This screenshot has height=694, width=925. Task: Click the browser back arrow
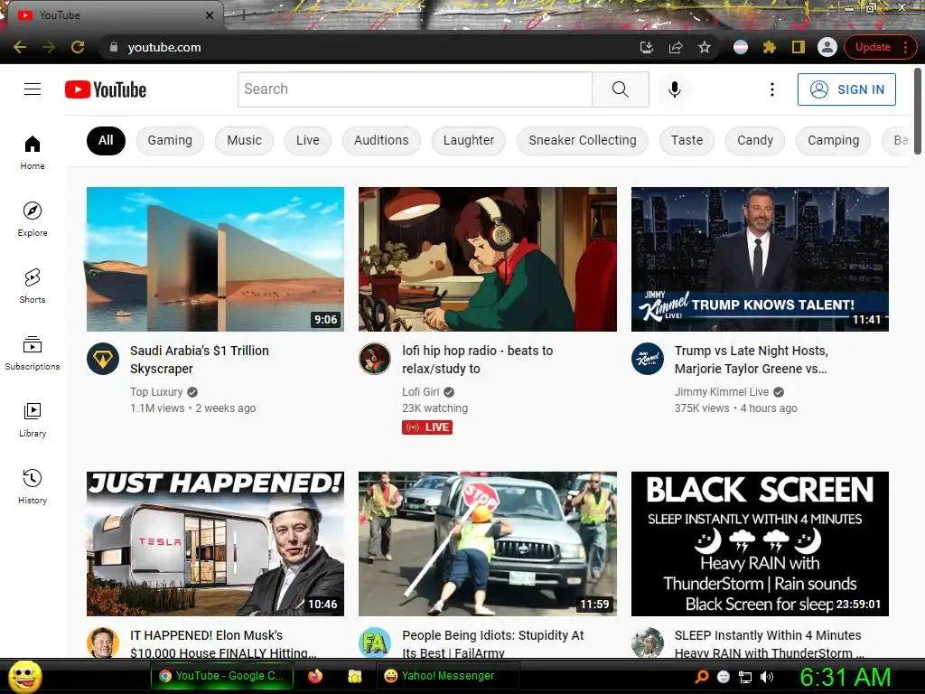pyautogui.click(x=20, y=47)
